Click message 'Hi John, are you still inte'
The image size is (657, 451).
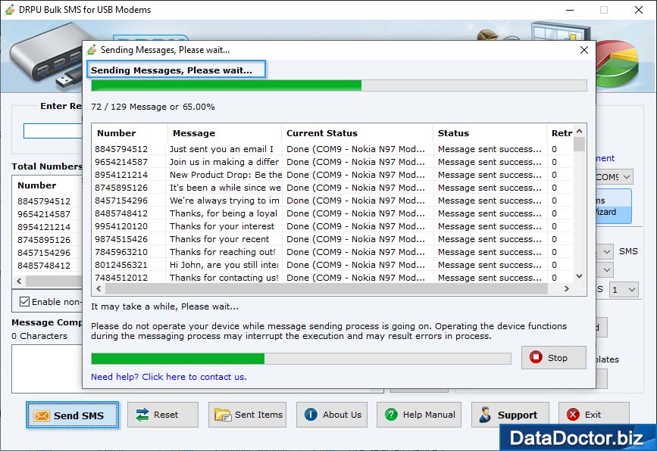[x=224, y=265]
